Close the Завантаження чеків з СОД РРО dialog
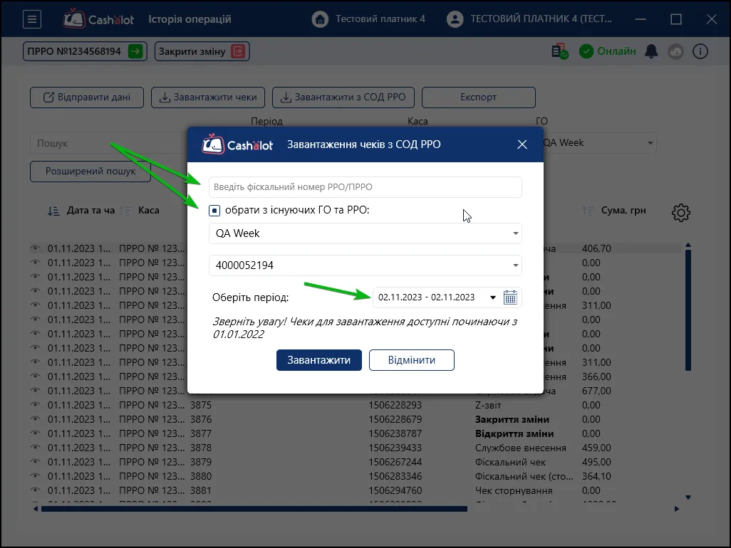Image resolution: width=731 pixels, height=548 pixels. [x=522, y=144]
